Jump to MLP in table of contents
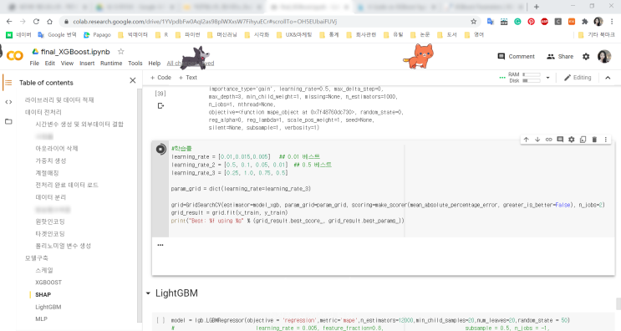 [41, 318]
